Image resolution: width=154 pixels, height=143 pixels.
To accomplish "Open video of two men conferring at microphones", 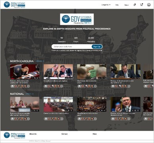I will (58, 71).
